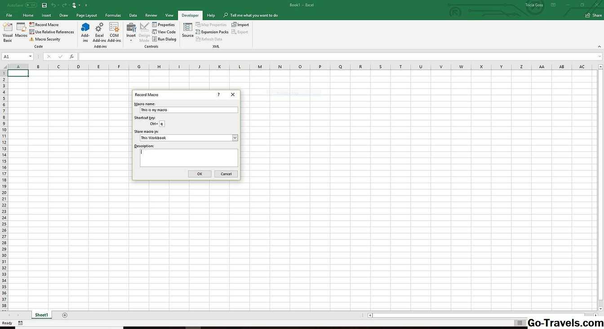The image size is (604, 329).
Task: Open the Visual Basic editor
Action: tap(8, 32)
